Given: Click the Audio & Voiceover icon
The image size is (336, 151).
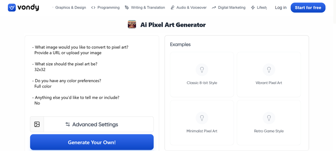Looking at the screenshot, I should click(x=173, y=7).
